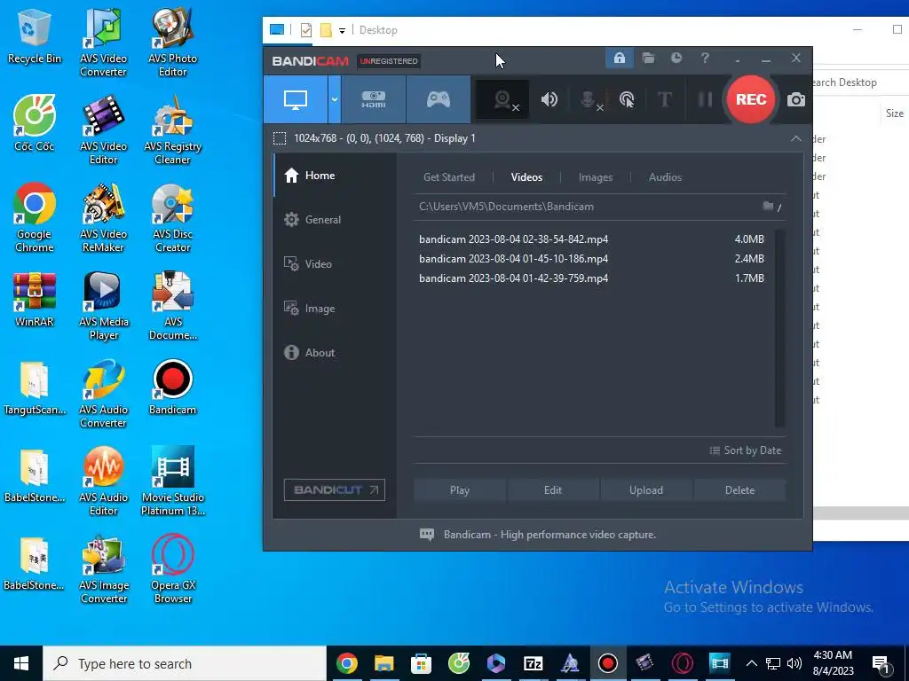Start recording with the red REC button

point(751,99)
